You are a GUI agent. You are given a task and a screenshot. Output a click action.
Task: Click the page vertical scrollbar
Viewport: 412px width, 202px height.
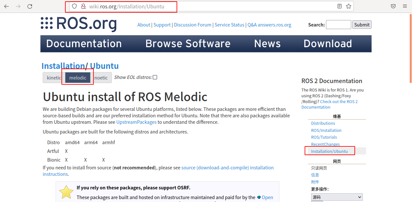pos(411,48)
